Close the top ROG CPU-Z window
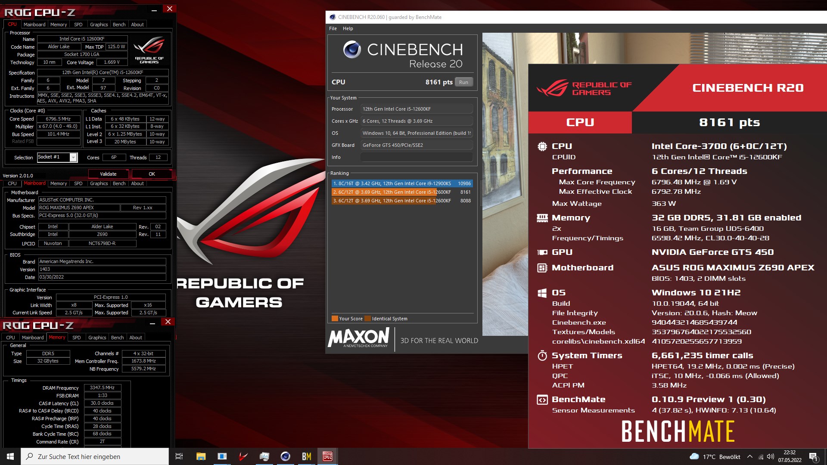 coord(170,9)
